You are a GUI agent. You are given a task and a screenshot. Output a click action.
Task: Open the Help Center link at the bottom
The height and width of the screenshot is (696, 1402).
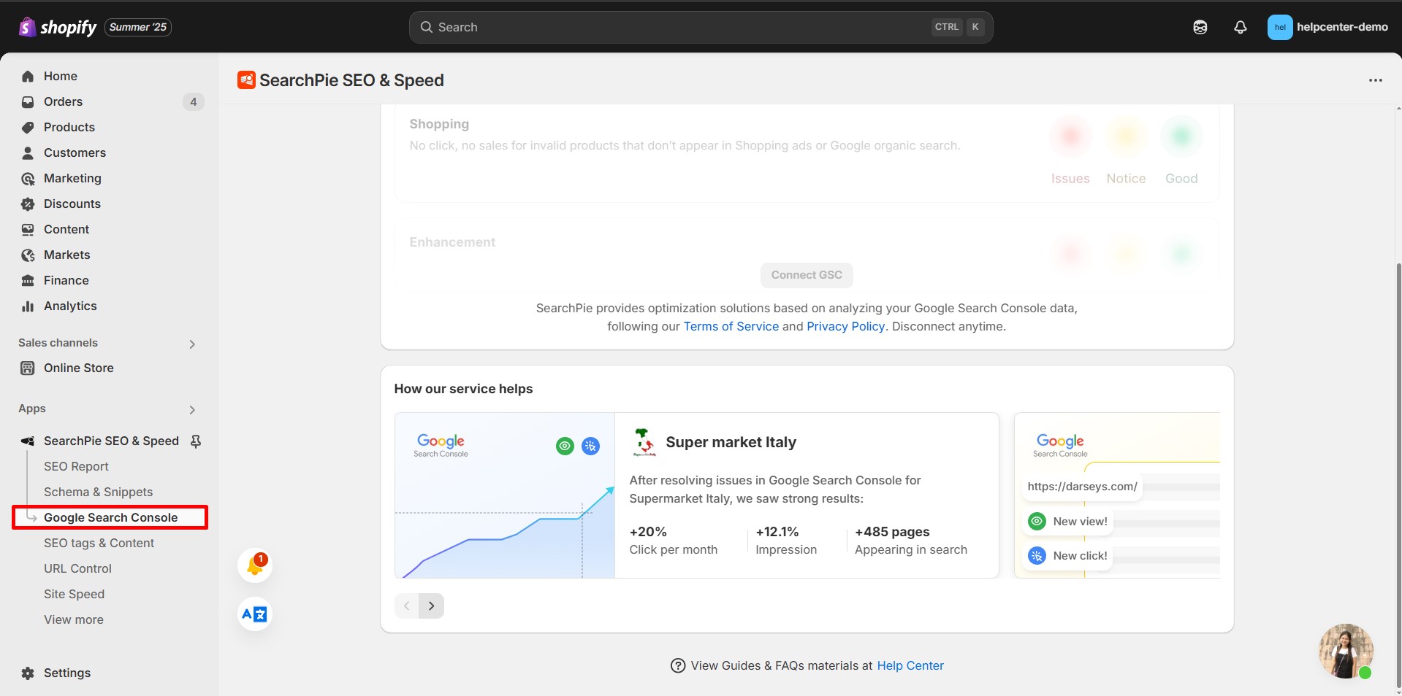pos(910,665)
